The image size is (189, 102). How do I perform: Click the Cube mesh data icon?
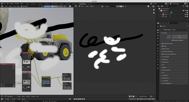pos(170,14)
